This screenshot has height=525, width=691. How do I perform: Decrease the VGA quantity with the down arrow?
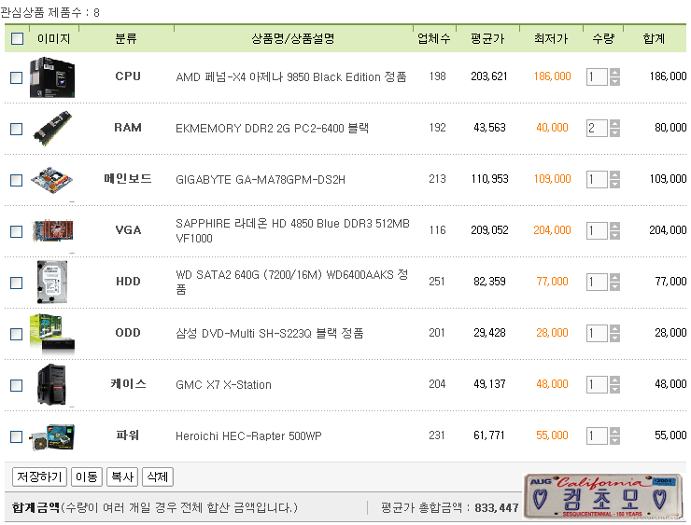click(614, 235)
